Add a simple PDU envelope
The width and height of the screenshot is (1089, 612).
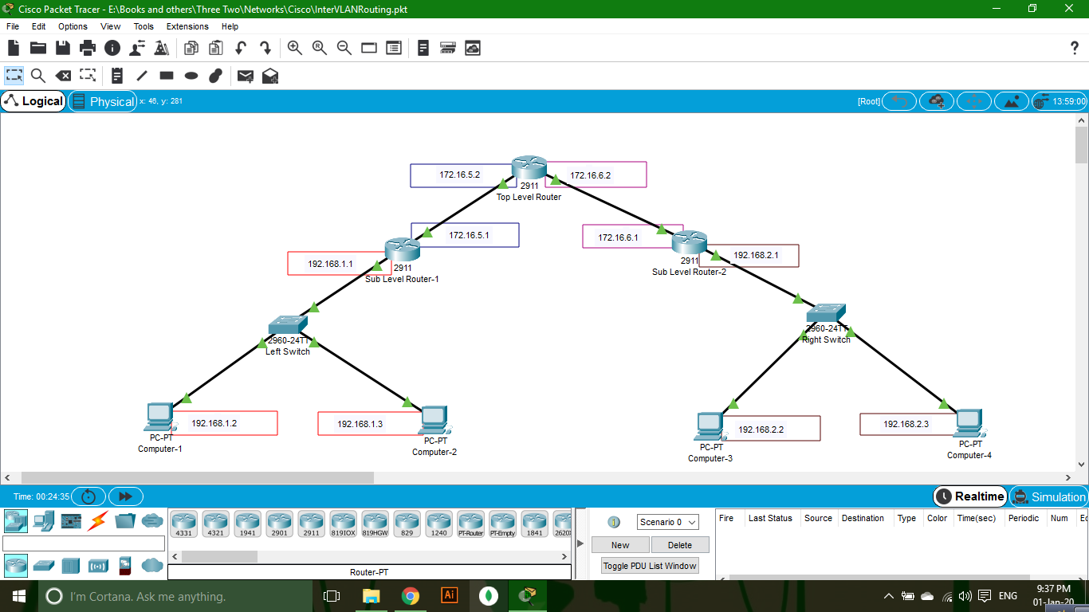[x=246, y=76]
